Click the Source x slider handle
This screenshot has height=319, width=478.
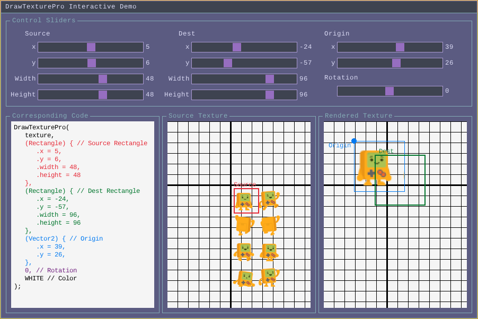pyautogui.click(x=91, y=47)
